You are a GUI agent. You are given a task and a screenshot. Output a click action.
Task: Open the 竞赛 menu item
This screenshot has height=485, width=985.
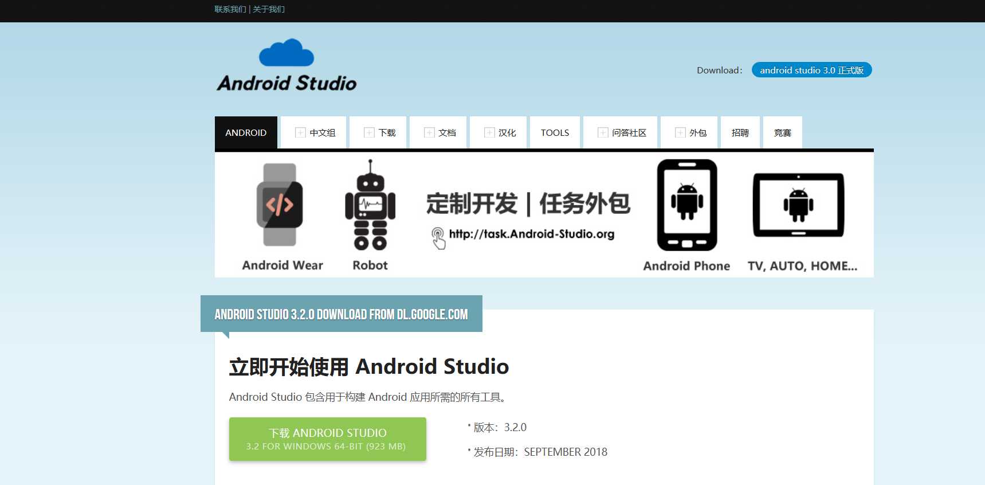pyautogui.click(x=783, y=132)
